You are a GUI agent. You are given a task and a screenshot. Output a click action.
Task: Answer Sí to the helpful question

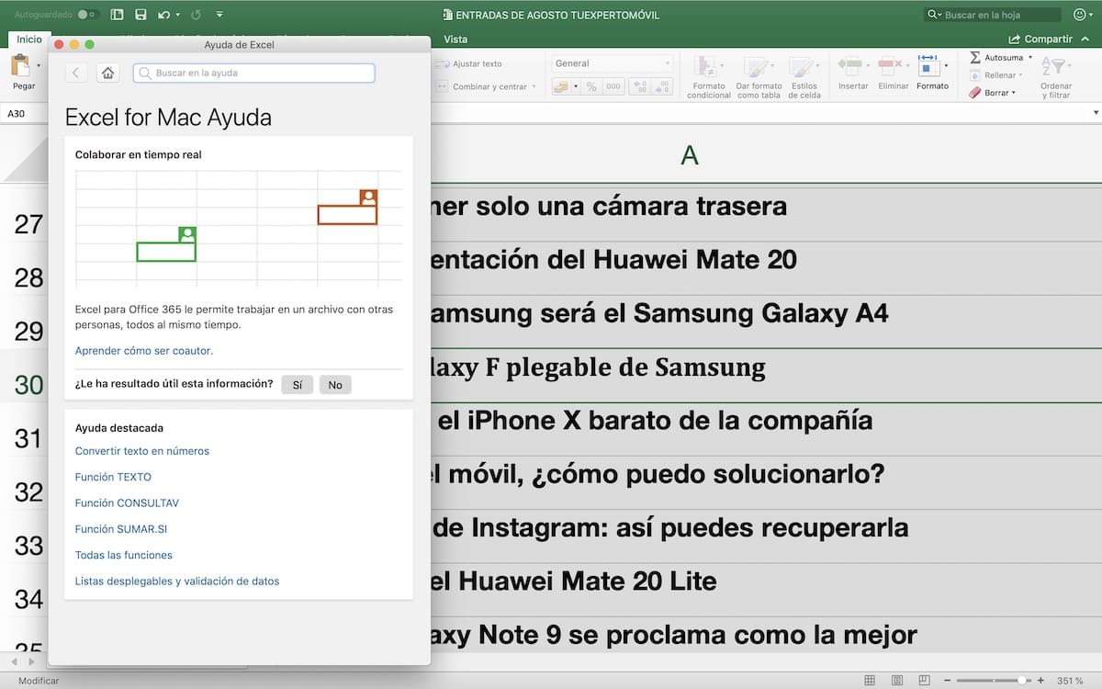[x=297, y=385]
